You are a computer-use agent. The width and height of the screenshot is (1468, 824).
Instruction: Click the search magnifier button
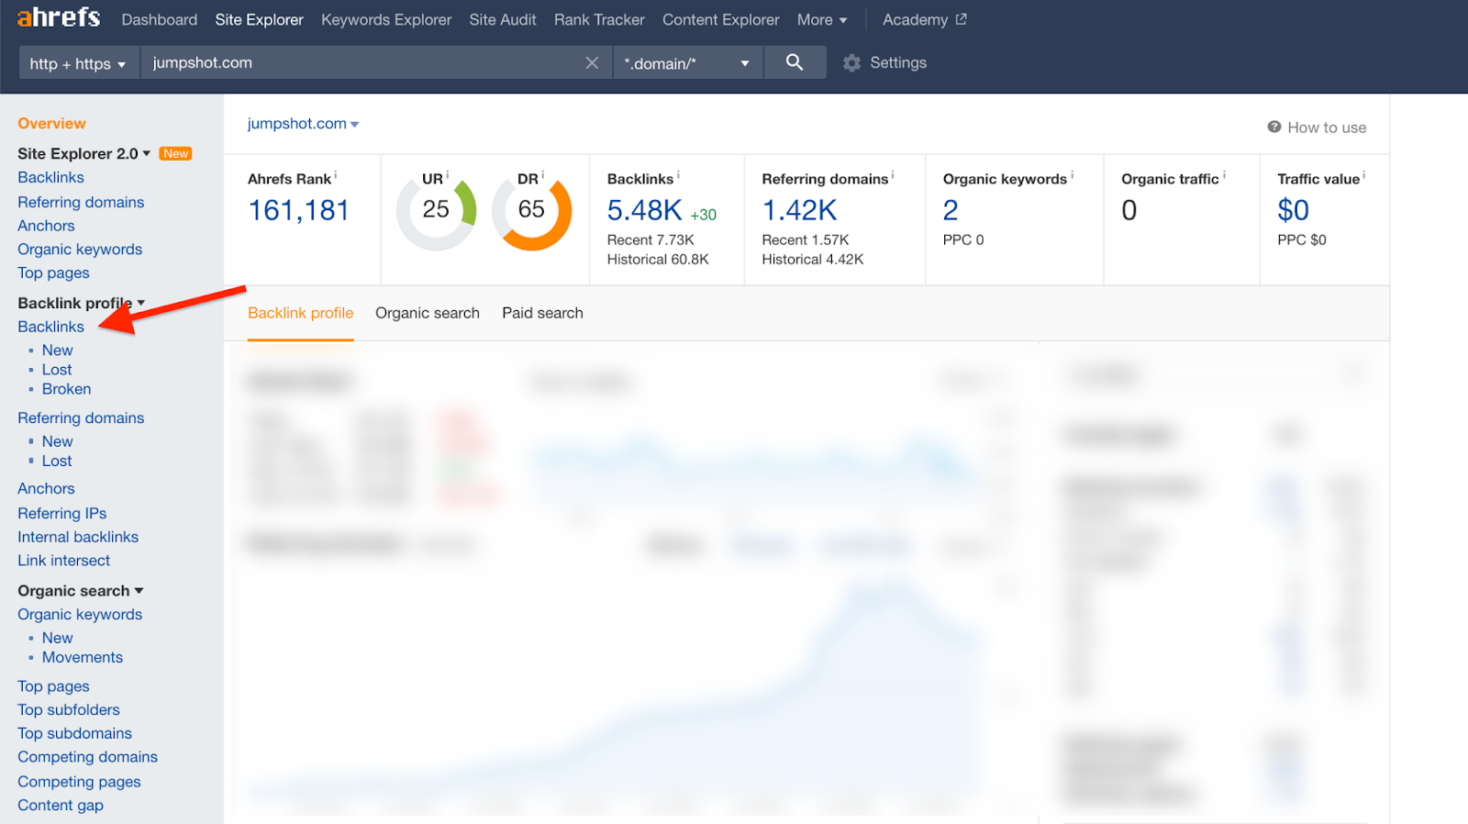pyautogui.click(x=795, y=62)
